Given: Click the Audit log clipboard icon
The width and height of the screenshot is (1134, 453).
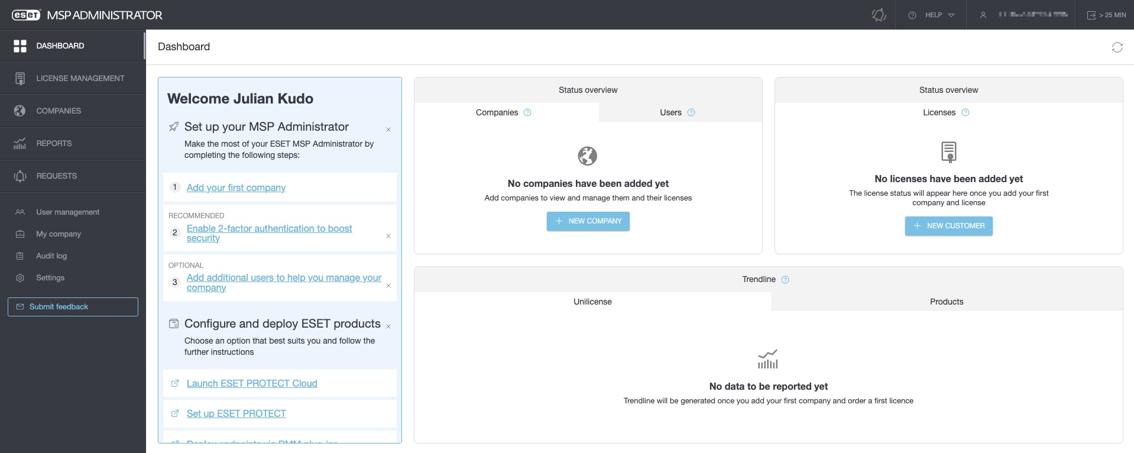Looking at the screenshot, I should [20, 256].
